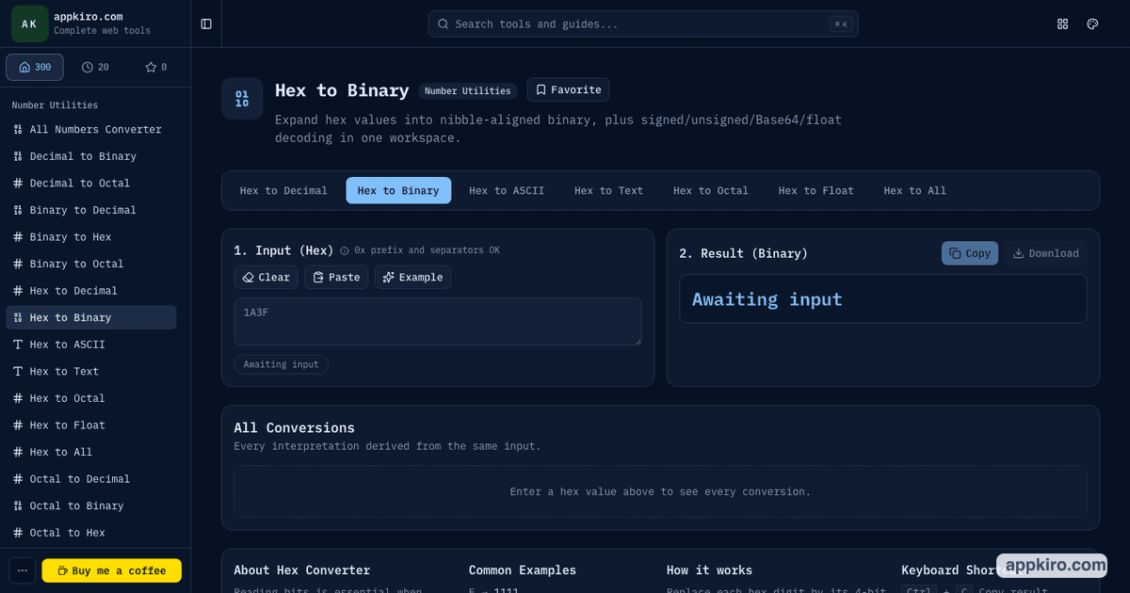Clear the hex input
The height and width of the screenshot is (593, 1130).
point(266,277)
